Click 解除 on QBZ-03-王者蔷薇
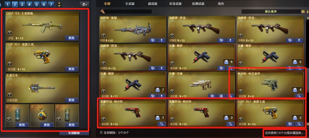The image size is (309, 138). click(72, 38)
